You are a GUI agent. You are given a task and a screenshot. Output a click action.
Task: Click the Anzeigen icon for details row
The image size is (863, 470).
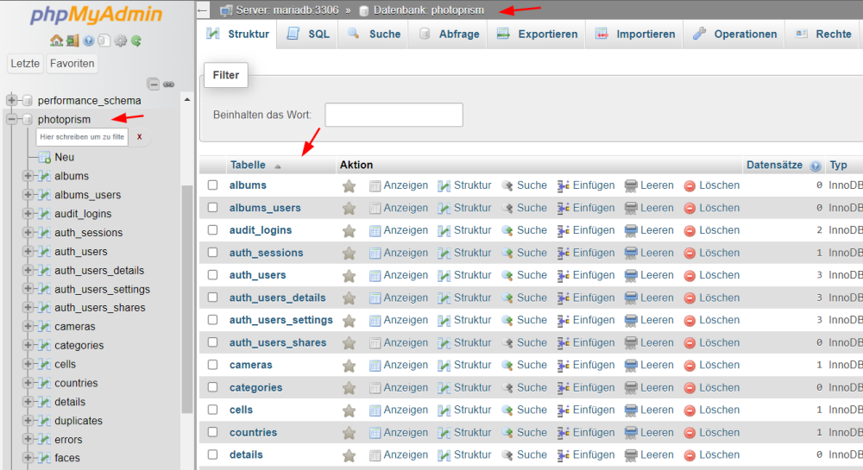click(x=375, y=455)
